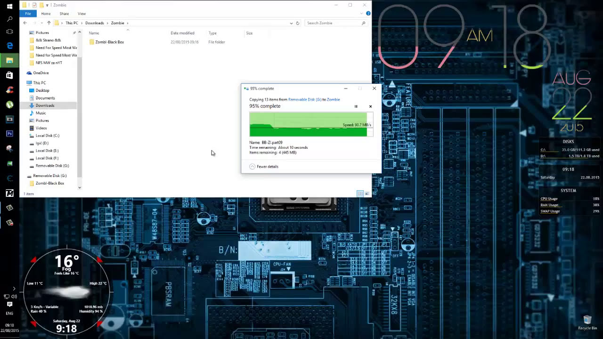This screenshot has height=339, width=603.
Task: Go back in File Explorer
Action: 25,23
